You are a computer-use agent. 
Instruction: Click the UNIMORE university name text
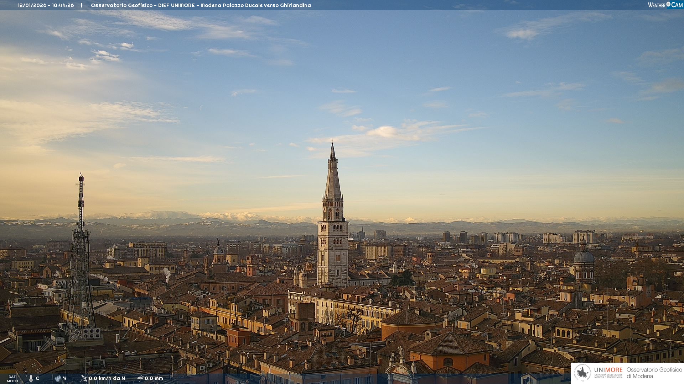608,370
